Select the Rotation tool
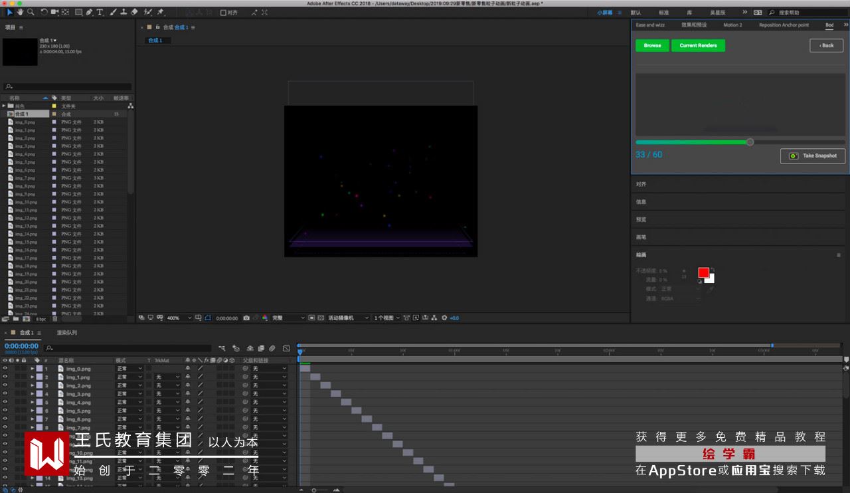This screenshot has height=493, width=850. [44, 12]
